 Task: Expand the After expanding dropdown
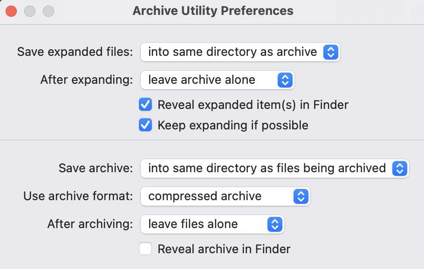click(217, 80)
